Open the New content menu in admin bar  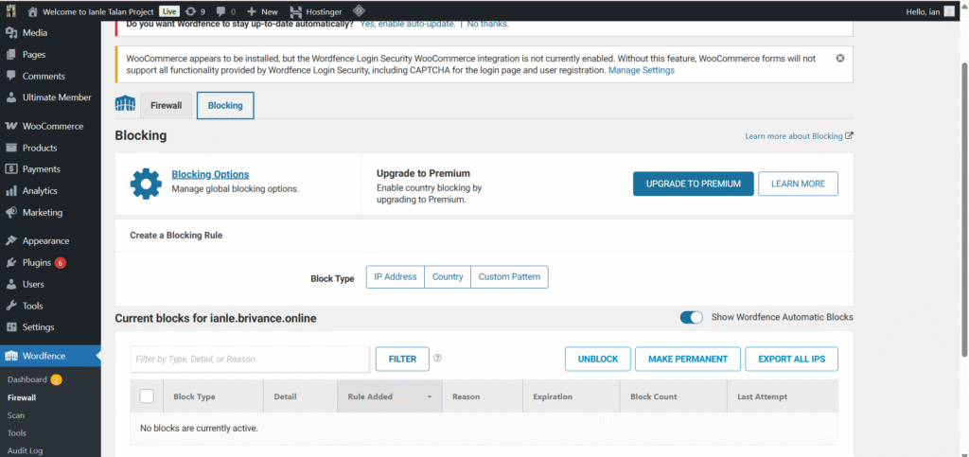coord(262,10)
